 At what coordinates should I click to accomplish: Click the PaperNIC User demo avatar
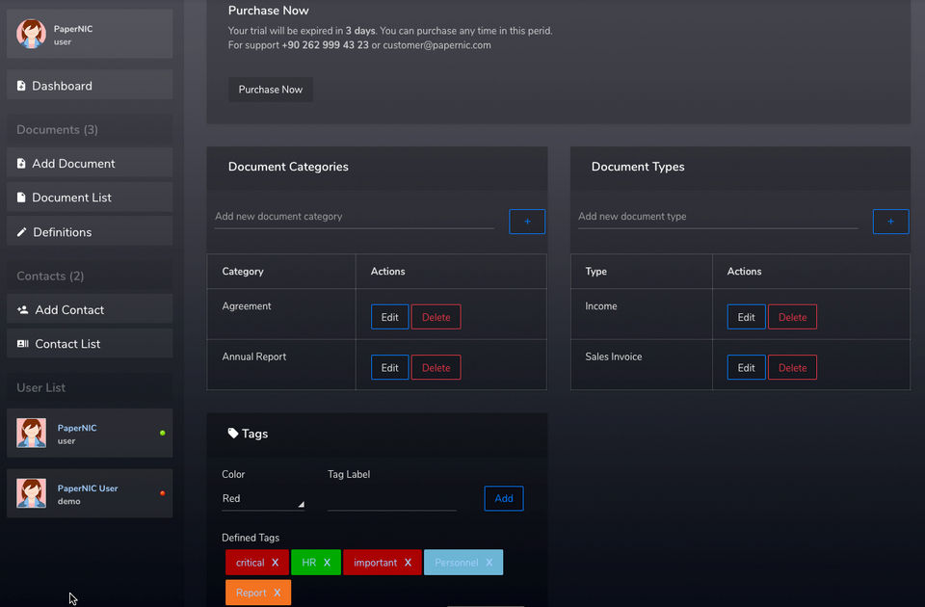pyautogui.click(x=31, y=493)
